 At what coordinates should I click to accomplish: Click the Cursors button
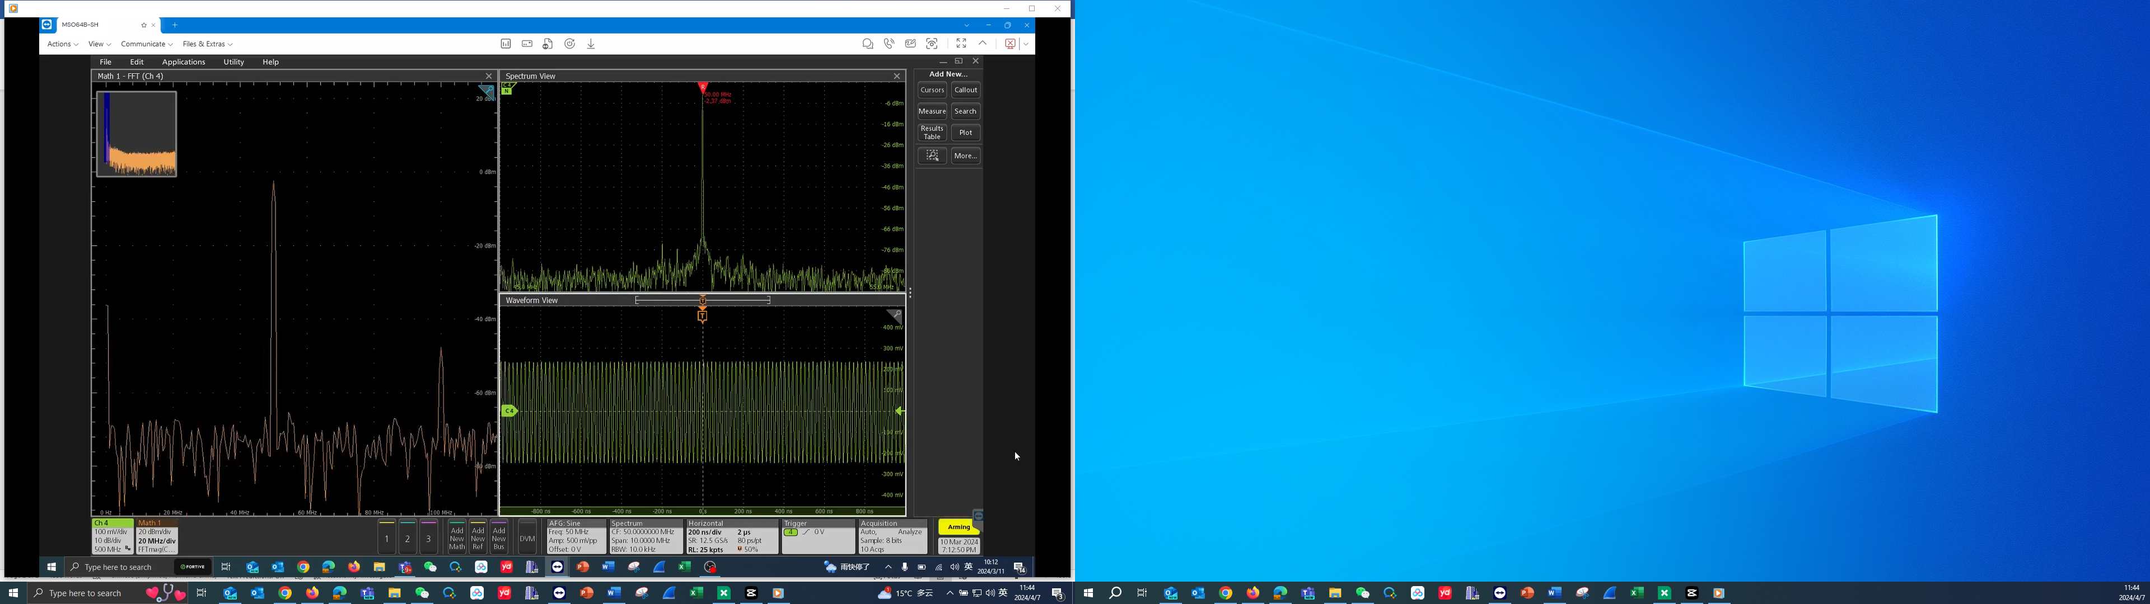pyautogui.click(x=932, y=90)
